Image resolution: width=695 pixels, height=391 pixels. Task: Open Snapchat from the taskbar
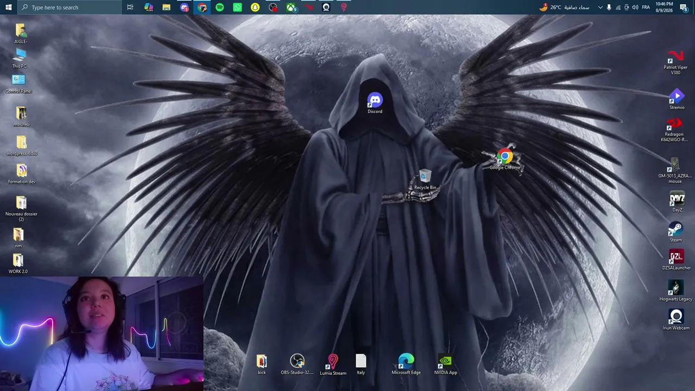[x=255, y=7]
